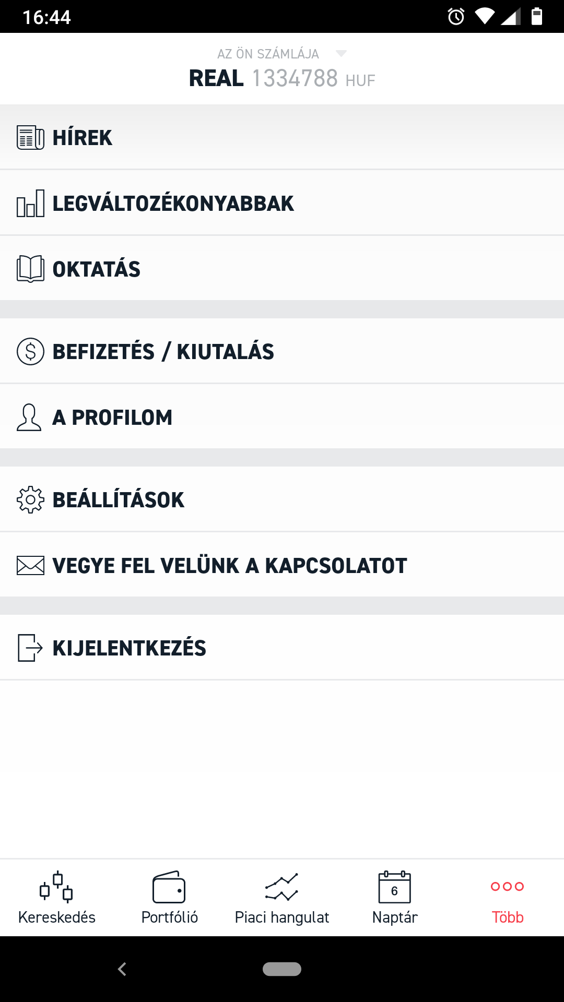Click the person silhouette profile icon
The image size is (564, 1002).
click(x=29, y=417)
